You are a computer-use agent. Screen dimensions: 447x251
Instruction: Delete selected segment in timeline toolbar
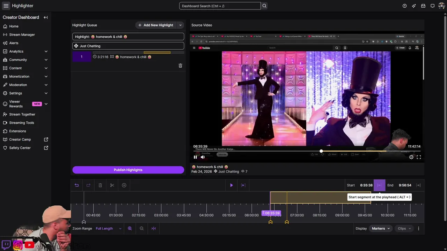point(100,185)
